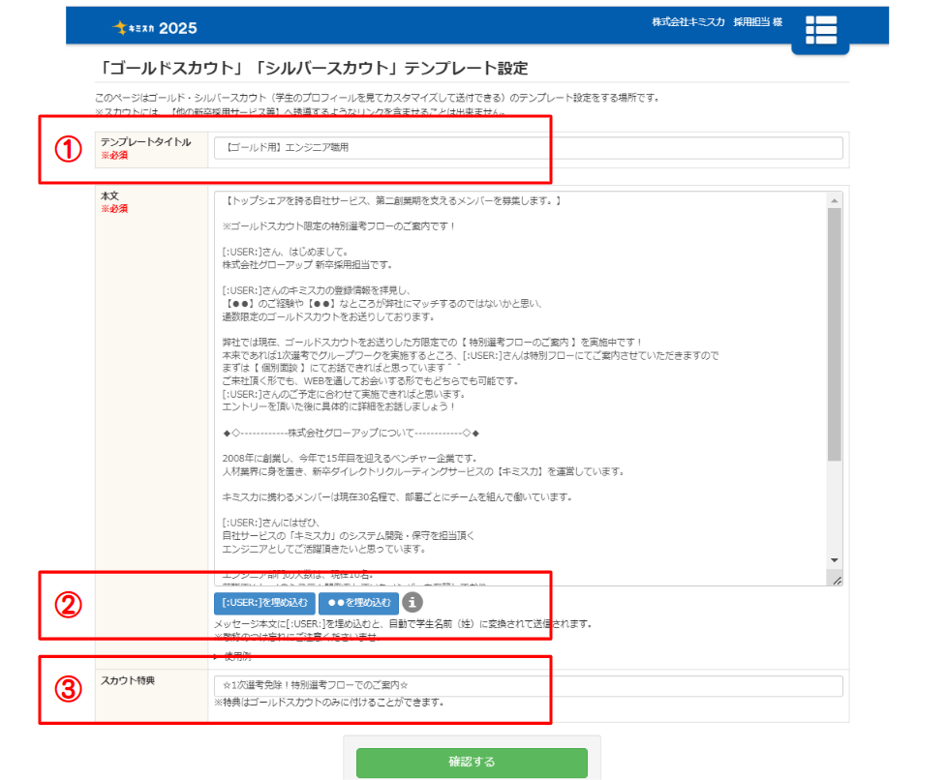Click the Kimisuka 2025 logo

point(155,28)
